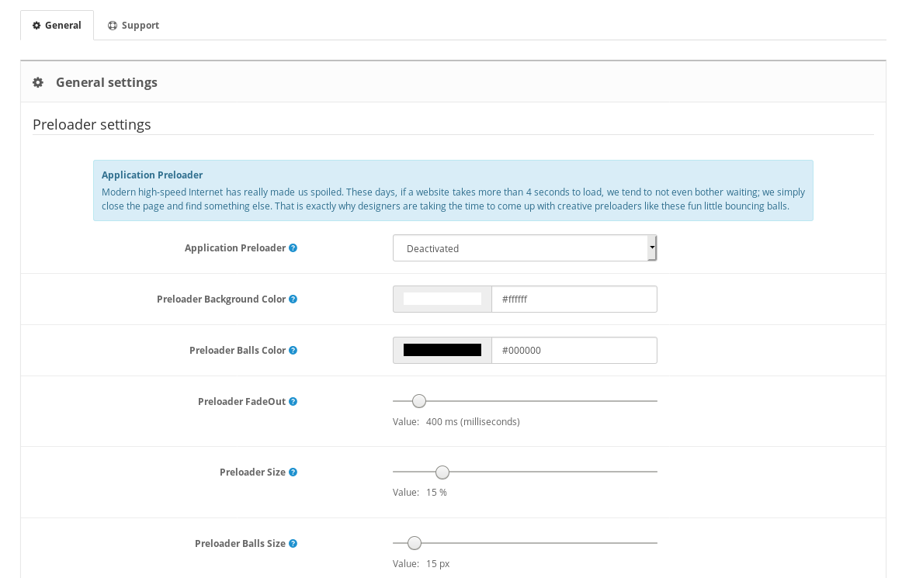This screenshot has height=578, width=902.
Task: Click the Preloader Balls Color label
Action: 238,350
